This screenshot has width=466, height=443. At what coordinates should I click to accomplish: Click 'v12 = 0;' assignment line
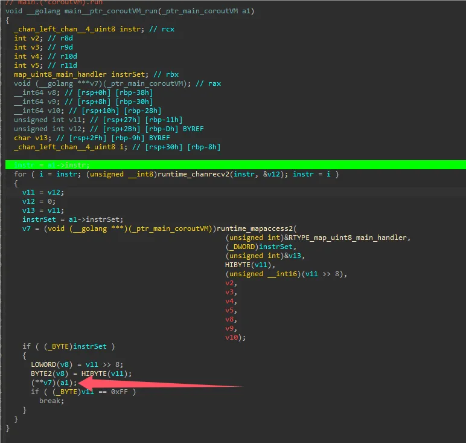point(39,201)
